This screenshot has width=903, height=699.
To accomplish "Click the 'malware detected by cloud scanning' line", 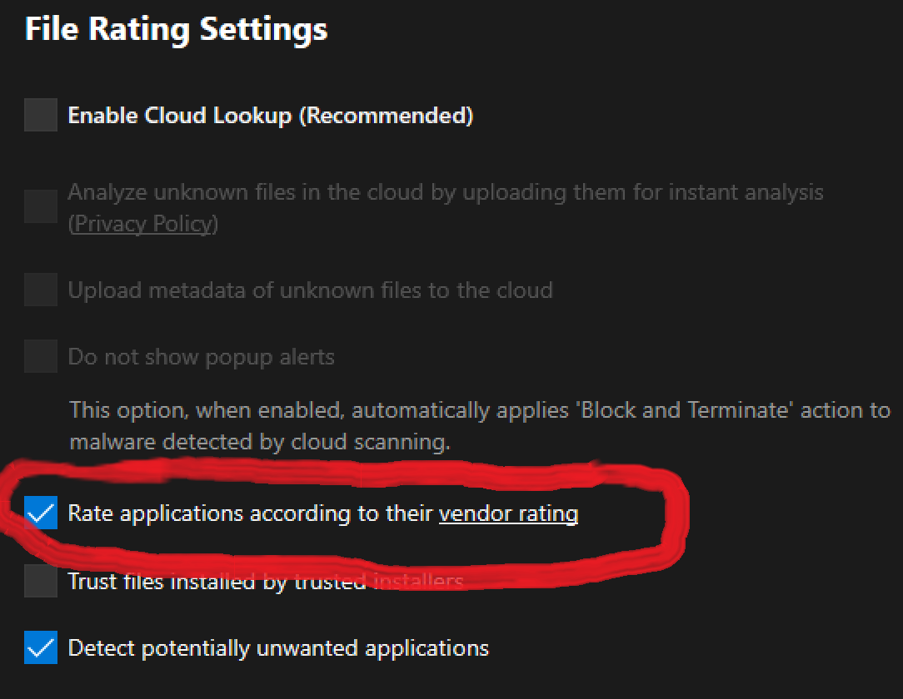I will [x=260, y=441].
